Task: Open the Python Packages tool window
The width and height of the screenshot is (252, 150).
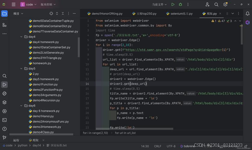Action: pyautogui.click(x=5, y=102)
